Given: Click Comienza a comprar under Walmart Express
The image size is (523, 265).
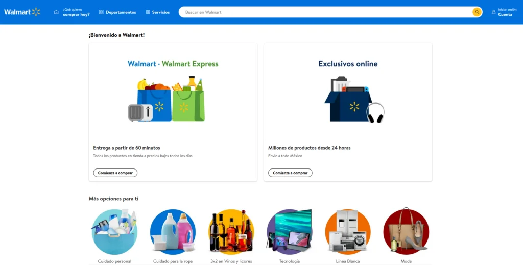Looking at the screenshot, I should (x=115, y=173).
